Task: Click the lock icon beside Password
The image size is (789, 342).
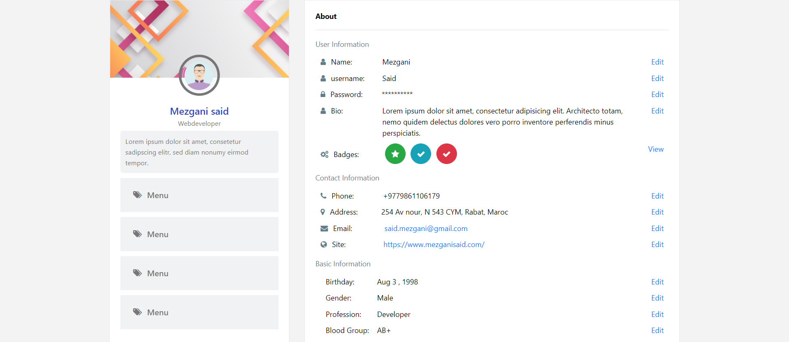Action: tap(323, 94)
